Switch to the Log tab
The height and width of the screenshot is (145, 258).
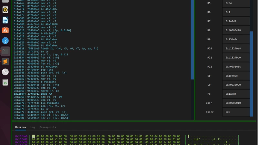click(x=33, y=127)
